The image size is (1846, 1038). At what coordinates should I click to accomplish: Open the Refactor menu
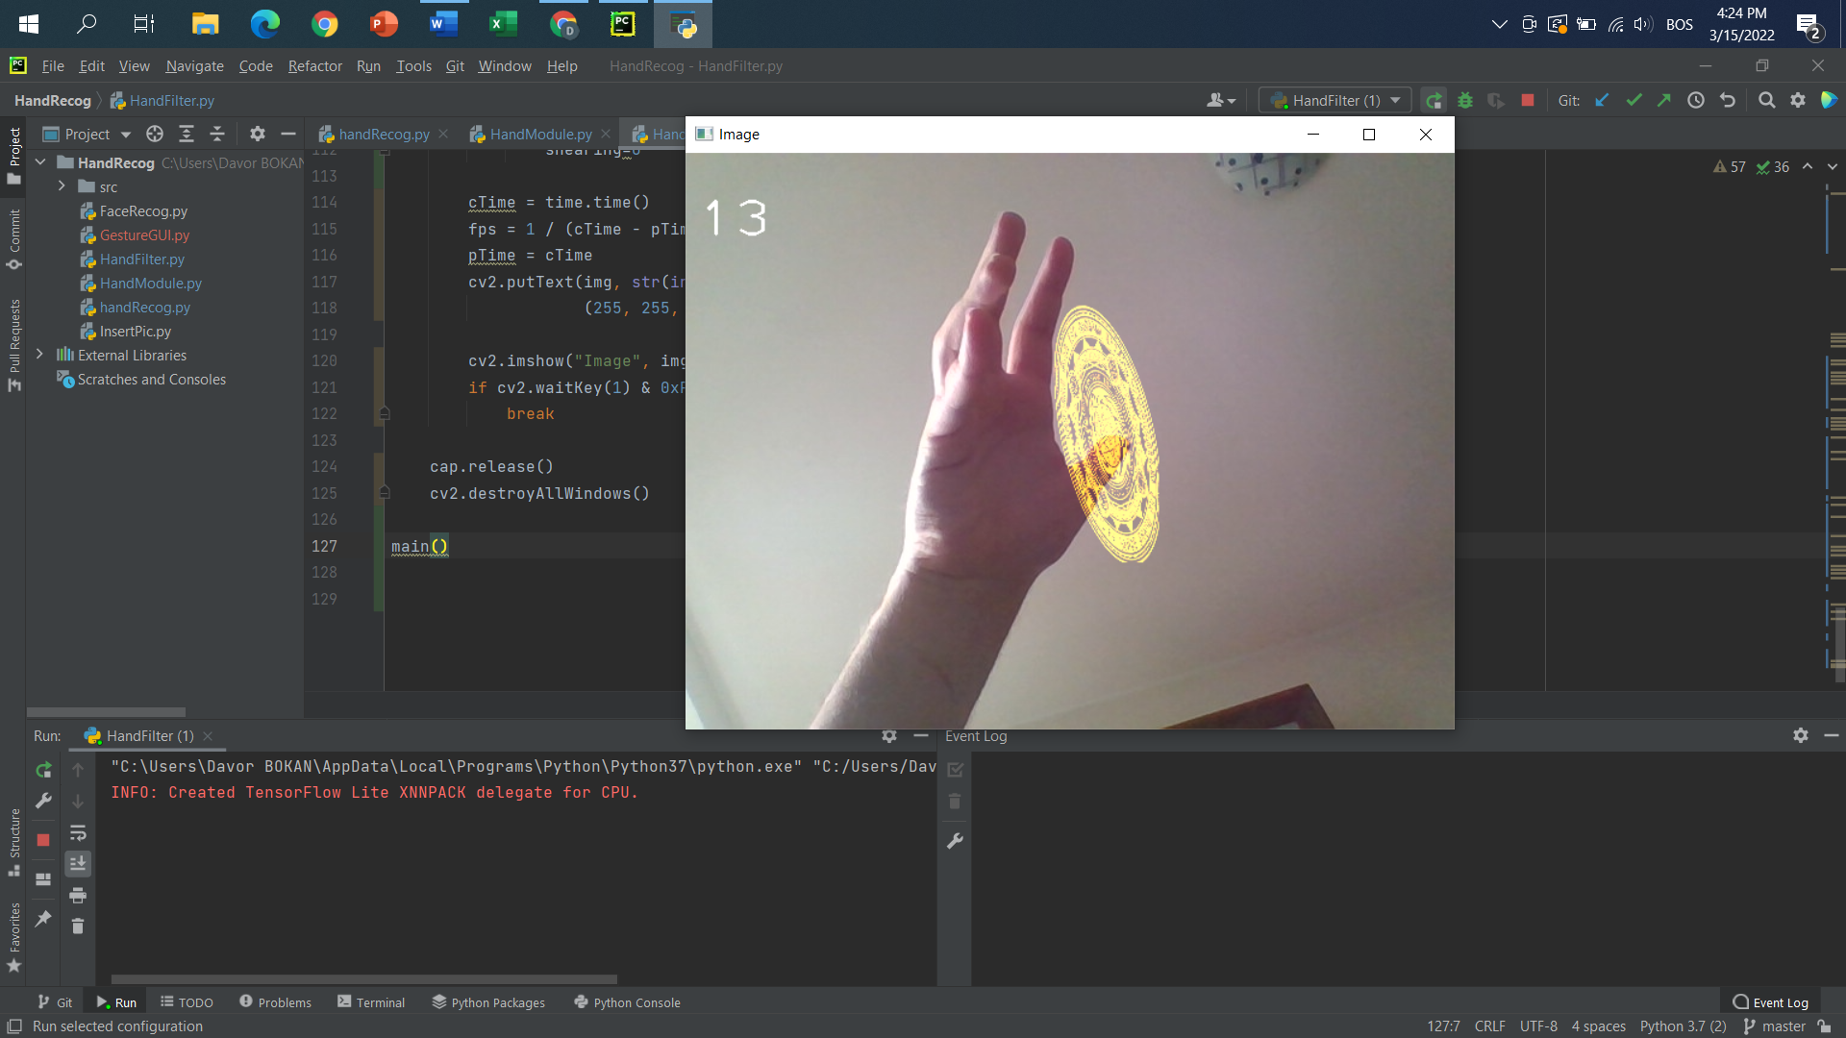click(314, 65)
